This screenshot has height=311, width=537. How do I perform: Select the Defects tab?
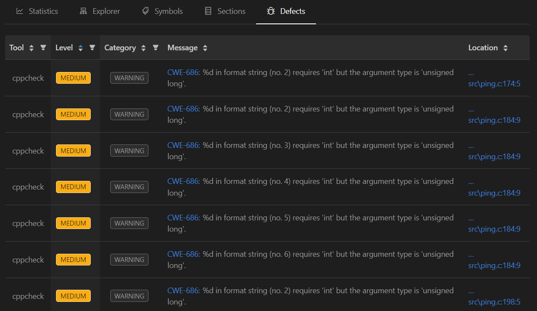tap(286, 11)
